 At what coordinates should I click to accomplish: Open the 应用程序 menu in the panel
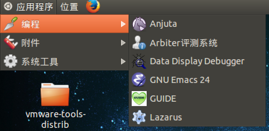click(34, 7)
